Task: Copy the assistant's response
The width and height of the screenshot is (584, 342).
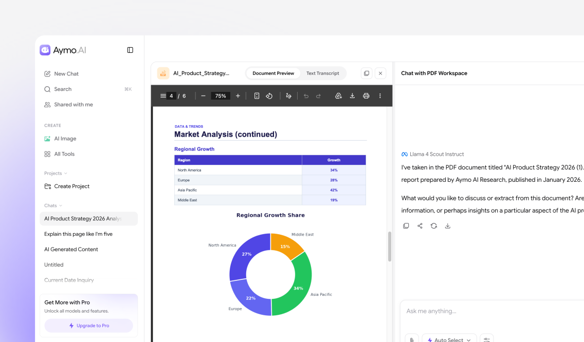Action: (406, 226)
